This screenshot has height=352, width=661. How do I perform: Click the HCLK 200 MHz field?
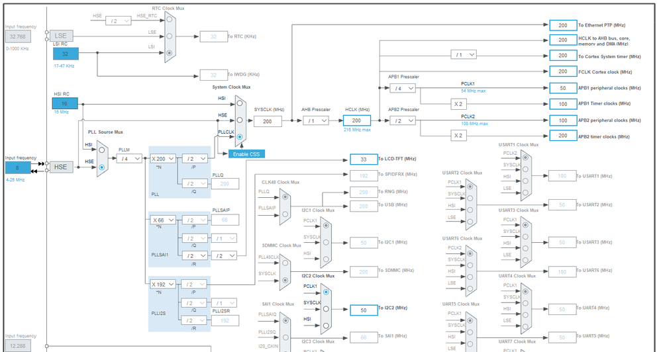[x=356, y=120]
